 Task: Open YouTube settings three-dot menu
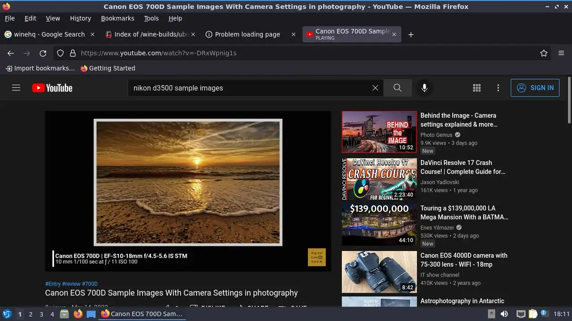(498, 88)
